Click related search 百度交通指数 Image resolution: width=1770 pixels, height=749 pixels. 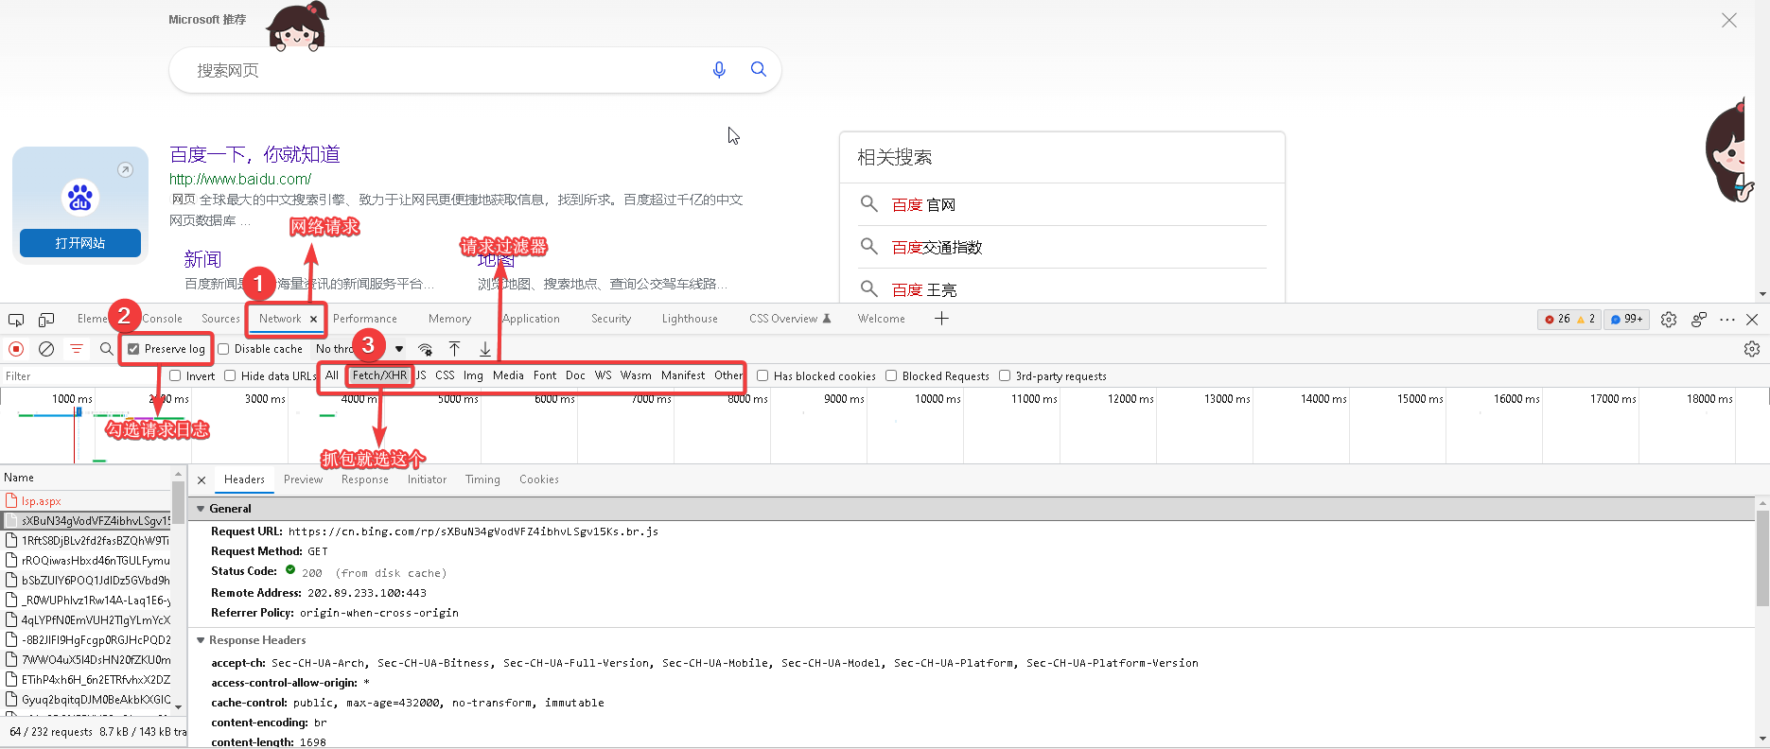(x=937, y=247)
